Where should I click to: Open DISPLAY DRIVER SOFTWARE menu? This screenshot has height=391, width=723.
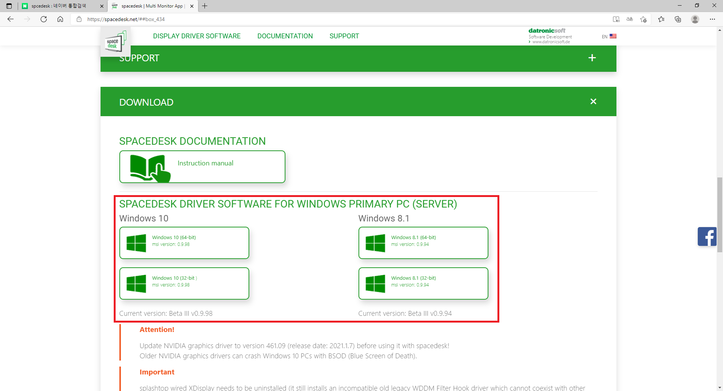197,36
